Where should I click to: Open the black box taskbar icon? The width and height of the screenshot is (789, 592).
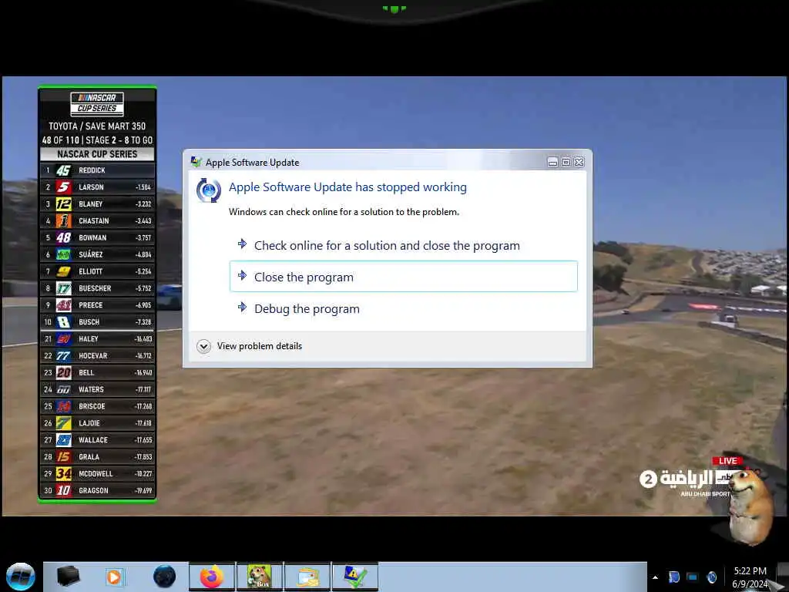point(69,576)
